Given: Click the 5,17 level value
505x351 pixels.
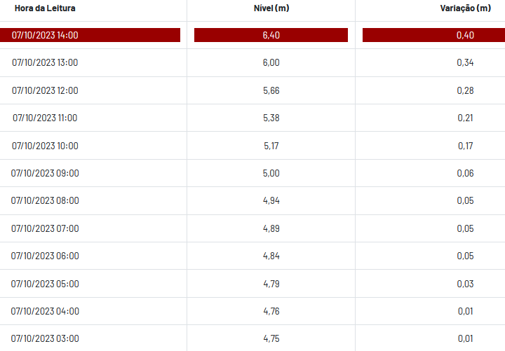Looking at the screenshot, I should click(271, 146).
